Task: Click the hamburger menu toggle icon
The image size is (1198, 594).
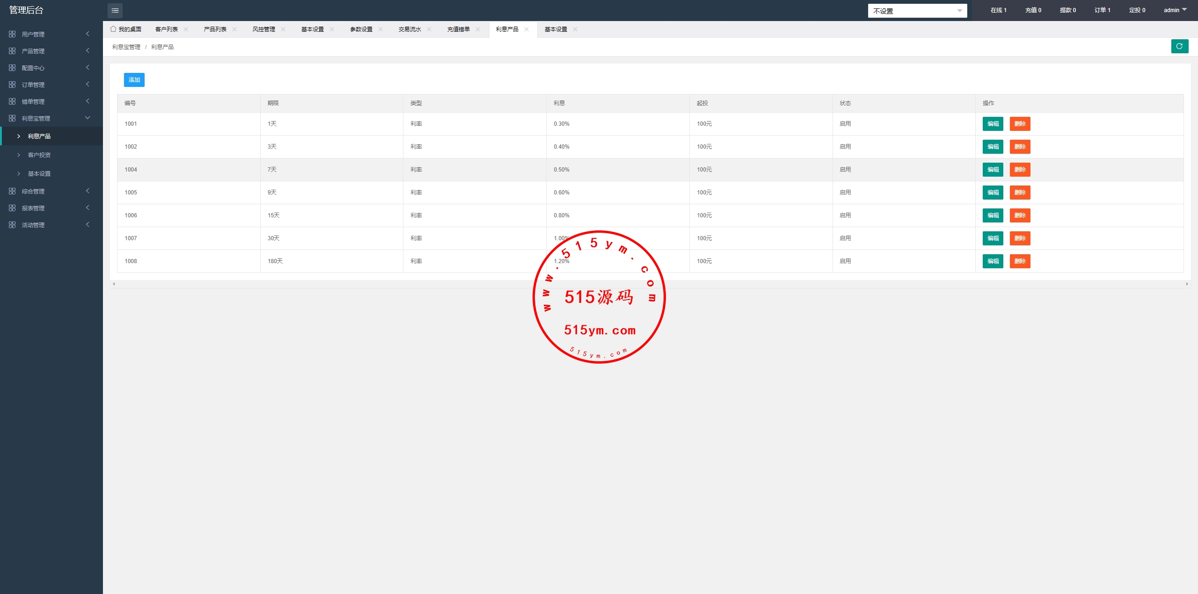Action: [x=115, y=10]
